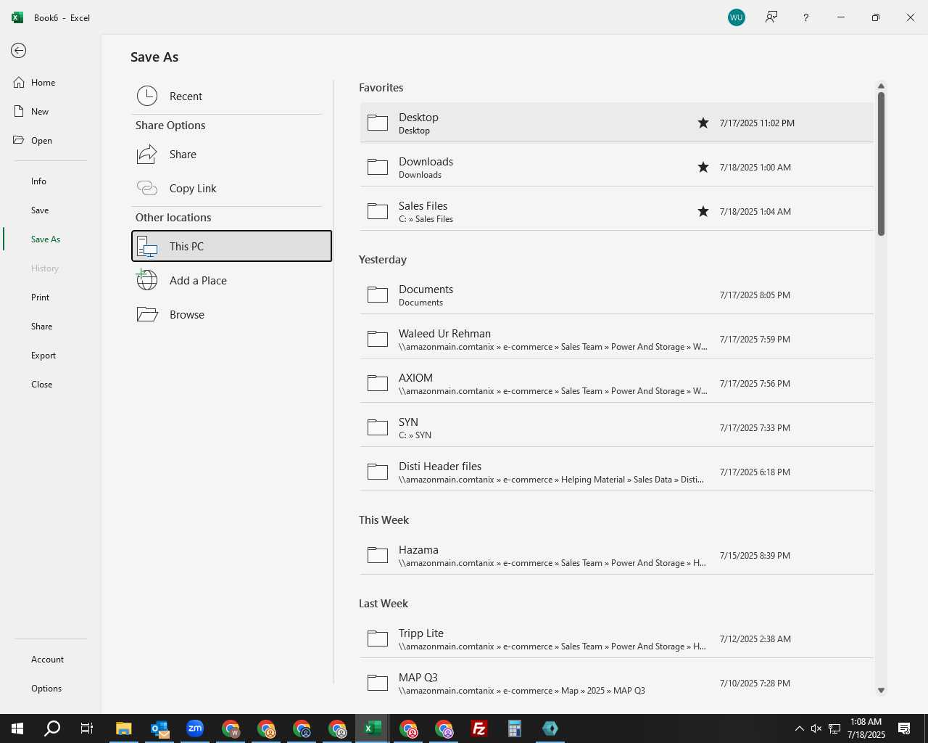Choose the Tripp Lite folder
Image resolution: width=928 pixels, height=743 pixels.
pyautogui.click(x=616, y=639)
